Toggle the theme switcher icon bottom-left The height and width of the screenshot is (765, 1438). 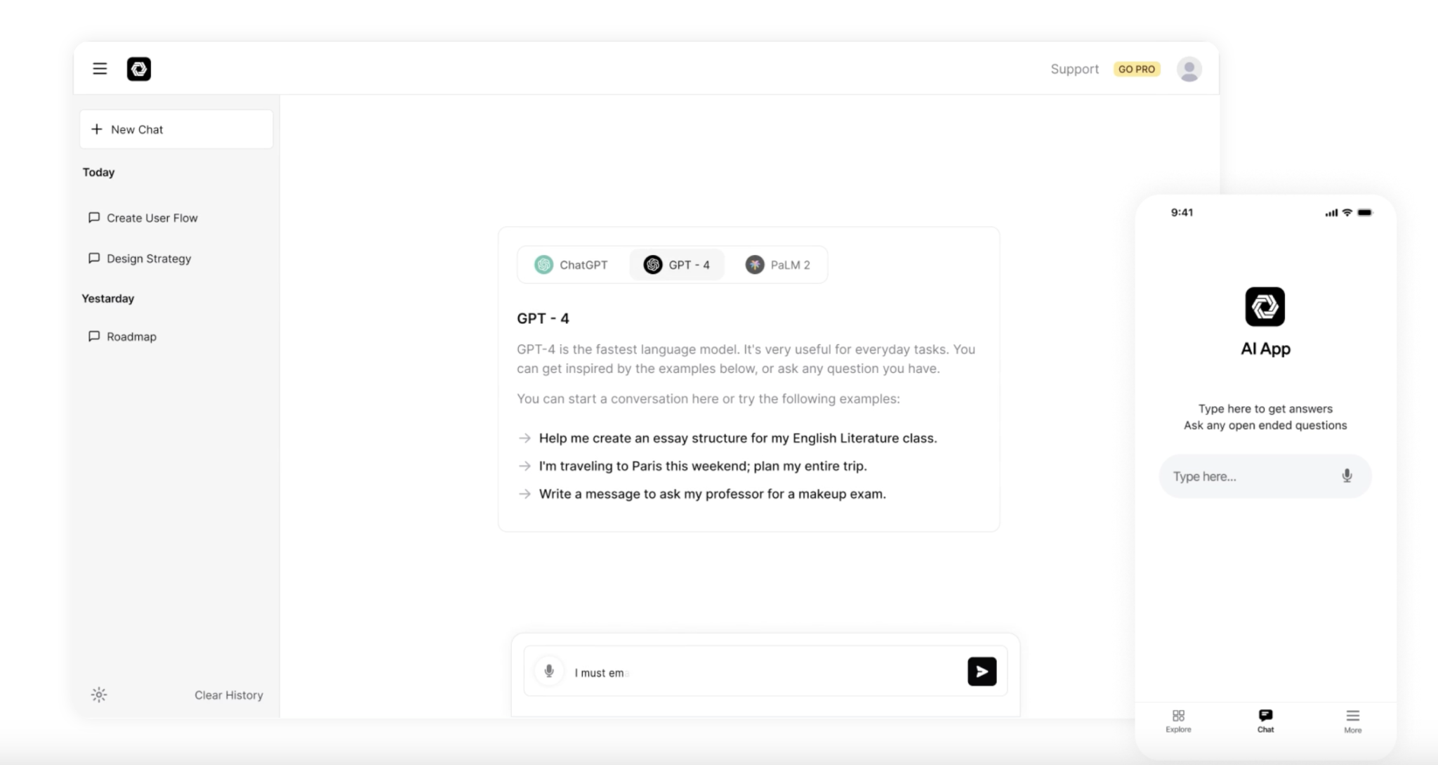[99, 695]
